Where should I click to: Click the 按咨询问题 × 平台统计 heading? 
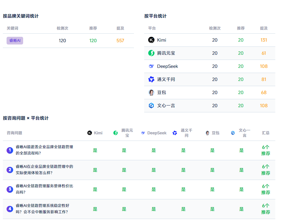[x=26, y=118]
